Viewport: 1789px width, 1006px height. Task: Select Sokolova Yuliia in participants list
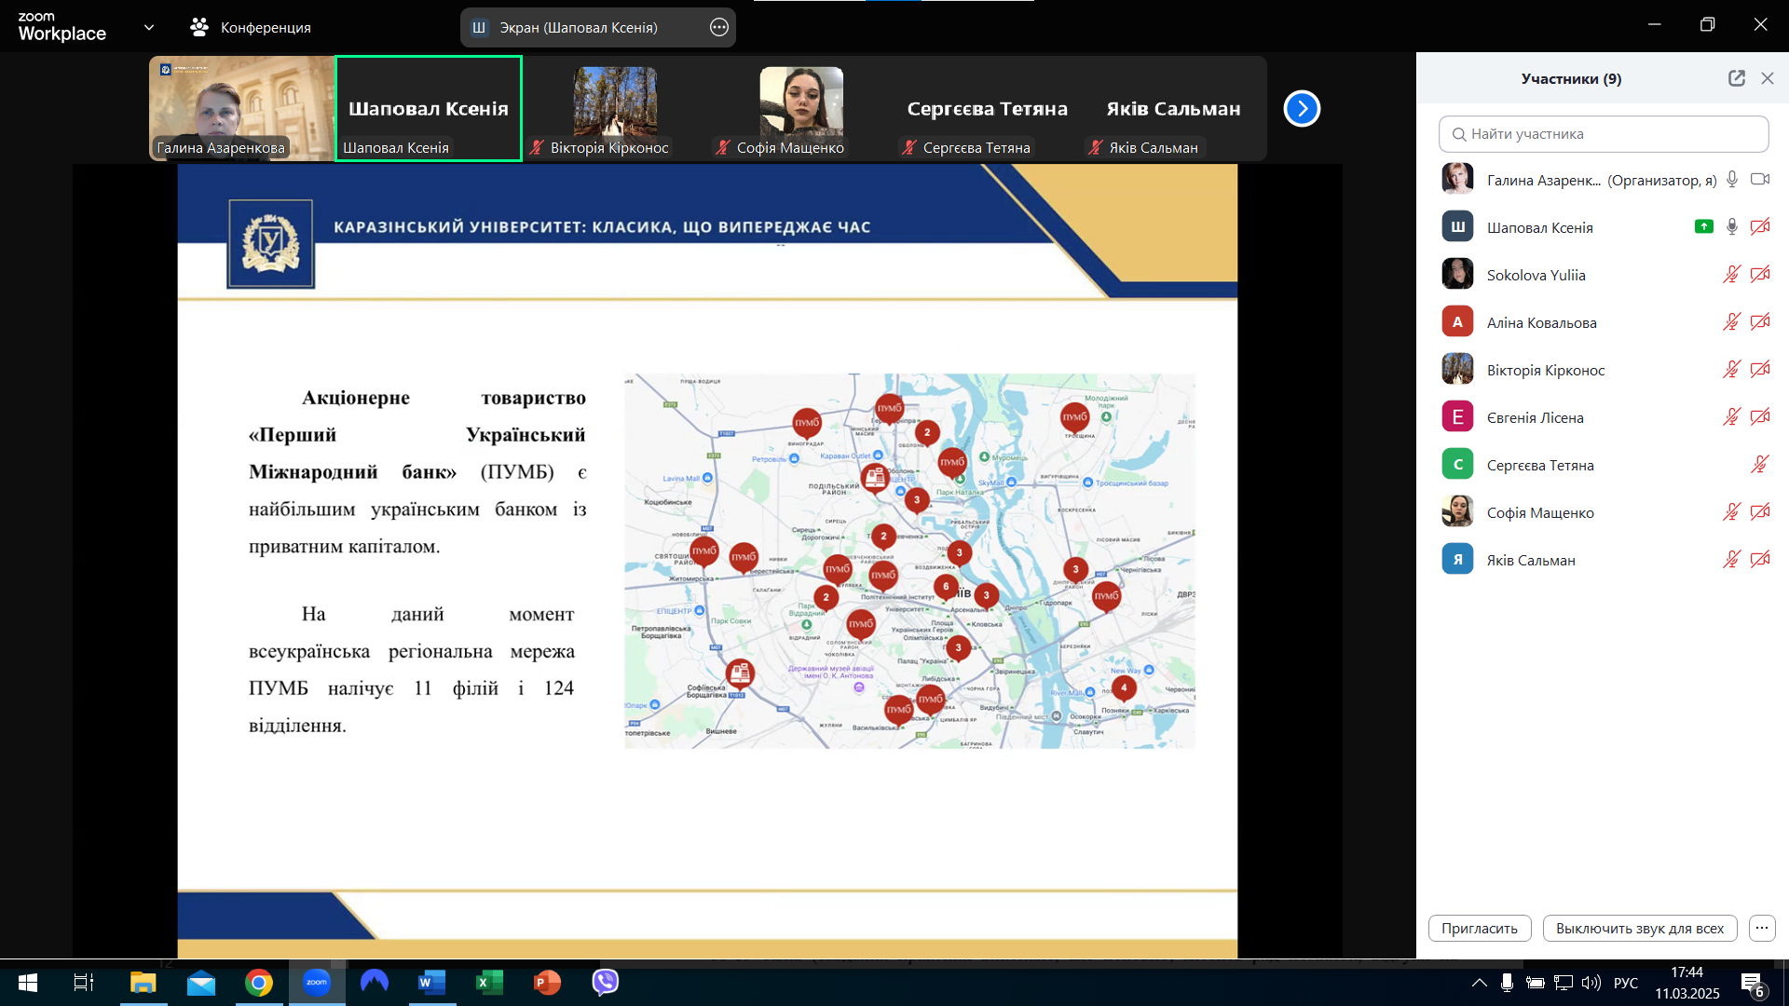pos(1603,275)
